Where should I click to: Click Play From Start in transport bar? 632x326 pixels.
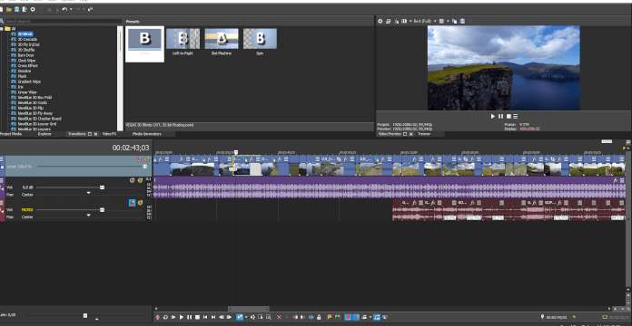[x=173, y=317]
